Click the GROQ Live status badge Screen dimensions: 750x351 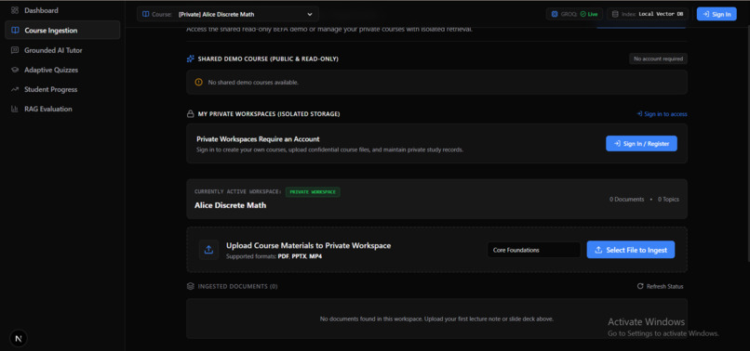tap(574, 14)
